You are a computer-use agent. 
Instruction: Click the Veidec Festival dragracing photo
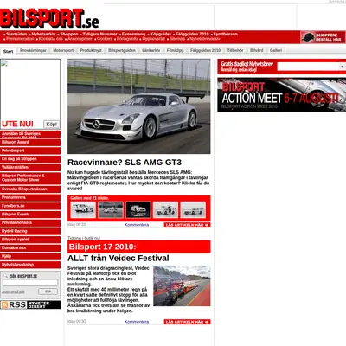182,285
